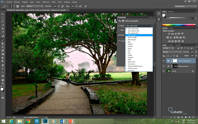Select the Fondo layer thumbnail
The height and width of the screenshot is (124, 198).
[169, 71]
